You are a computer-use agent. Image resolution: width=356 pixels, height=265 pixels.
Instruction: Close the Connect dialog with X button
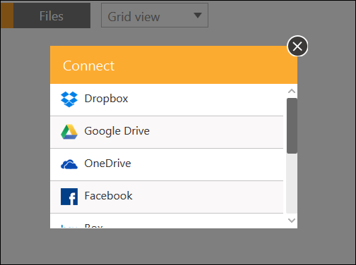[x=297, y=46]
